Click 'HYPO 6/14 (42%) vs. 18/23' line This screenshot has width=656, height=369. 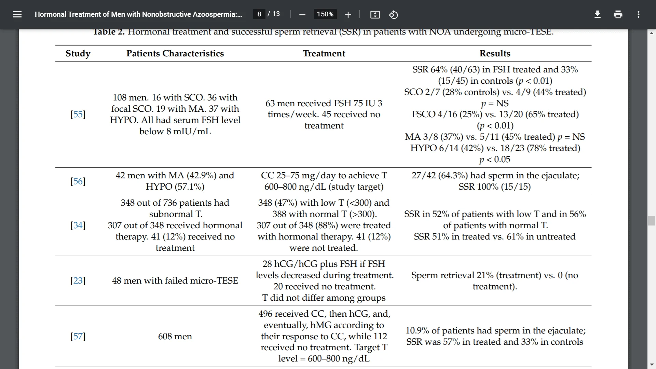[495, 148]
